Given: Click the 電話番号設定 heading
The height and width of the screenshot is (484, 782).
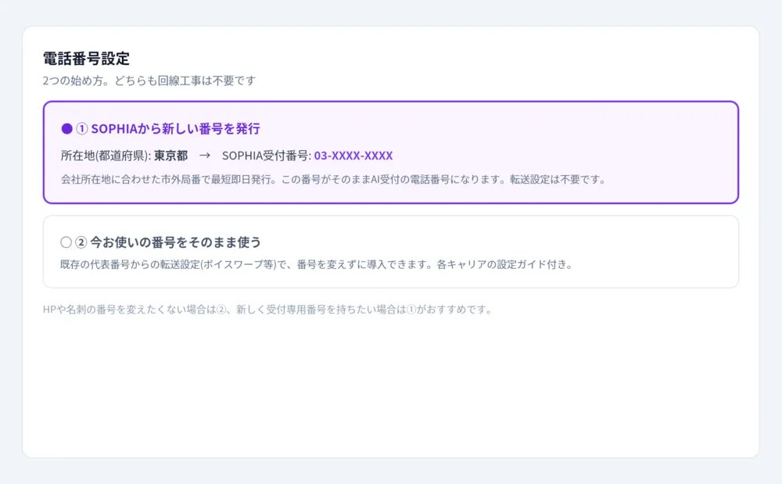Looking at the screenshot, I should [86, 59].
